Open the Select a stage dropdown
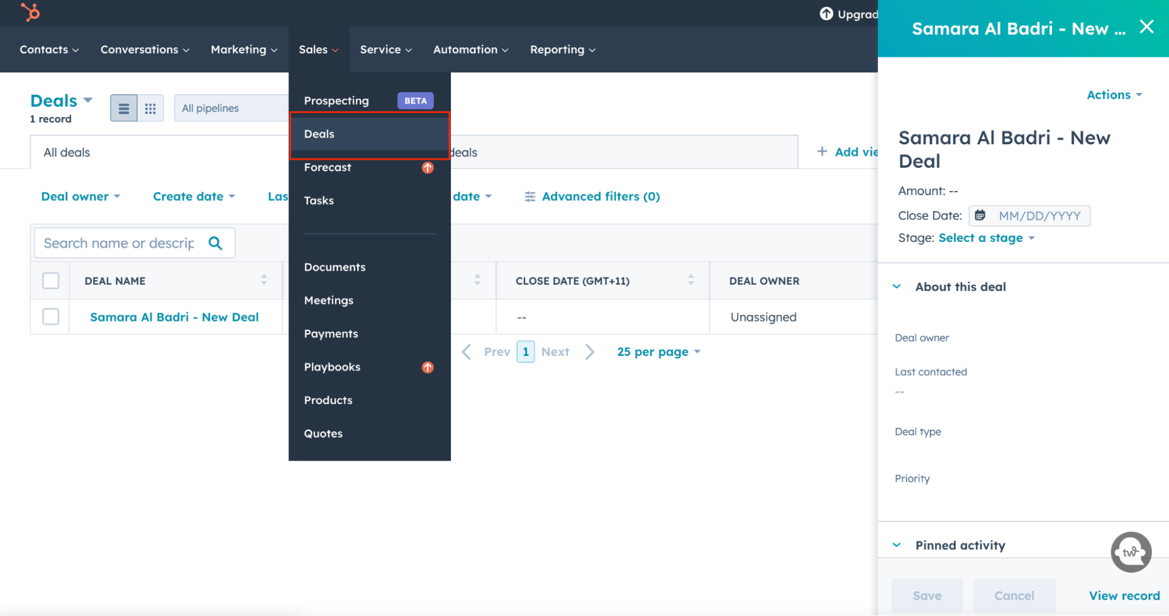Viewport: 1169px width, 616px height. (987, 238)
